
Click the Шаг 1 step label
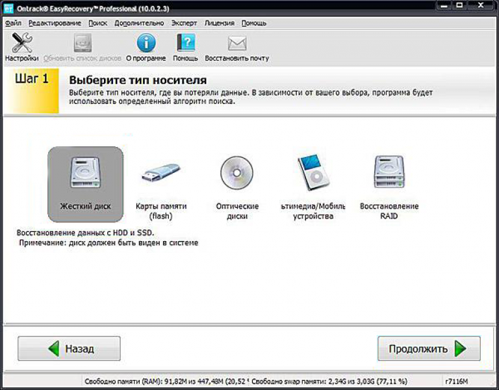(32, 79)
